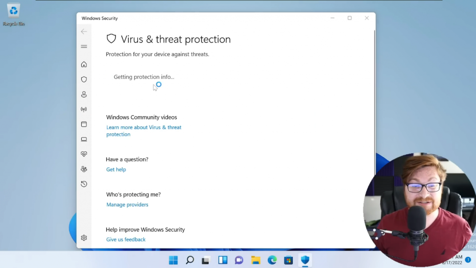476x268 pixels.
Task: Launch Microsoft Edge from taskbar
Action: pos(272,260)
